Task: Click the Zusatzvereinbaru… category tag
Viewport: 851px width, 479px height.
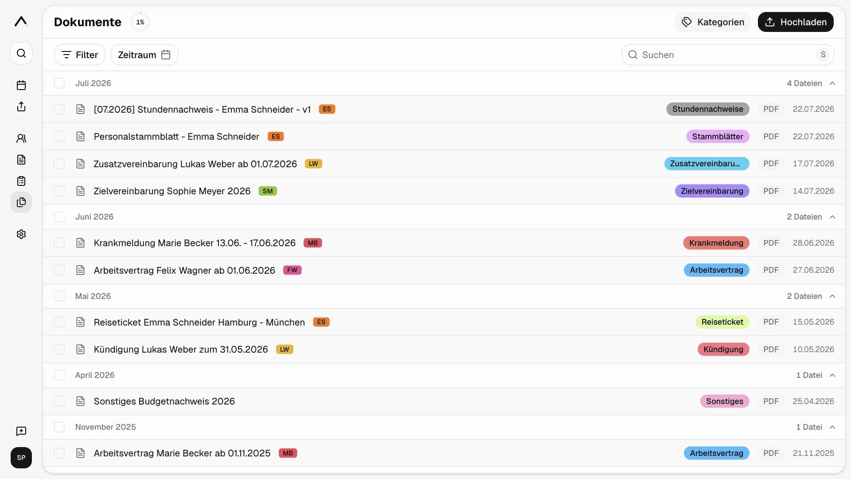Action: [707, 164]
